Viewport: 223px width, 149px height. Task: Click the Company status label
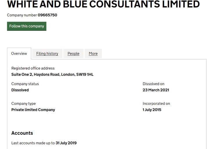click(x=25, y=84)
